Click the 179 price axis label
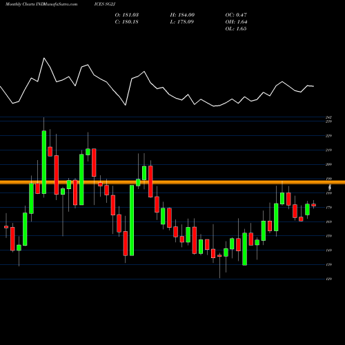 click(x=328, y=208)
